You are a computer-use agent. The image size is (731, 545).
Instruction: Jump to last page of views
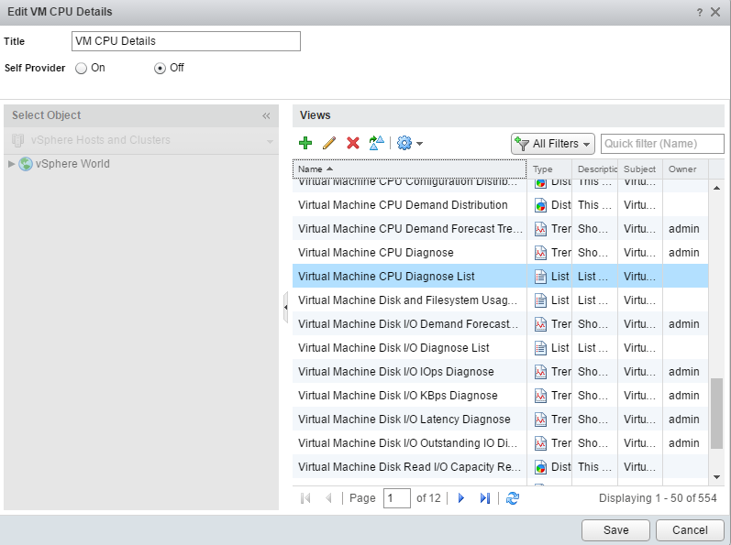[484, 498]
